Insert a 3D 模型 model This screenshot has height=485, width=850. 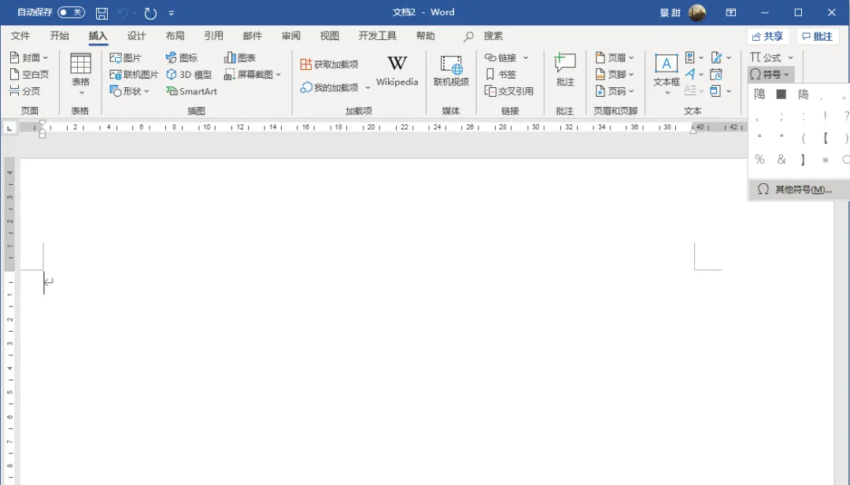tap(189, 74)
